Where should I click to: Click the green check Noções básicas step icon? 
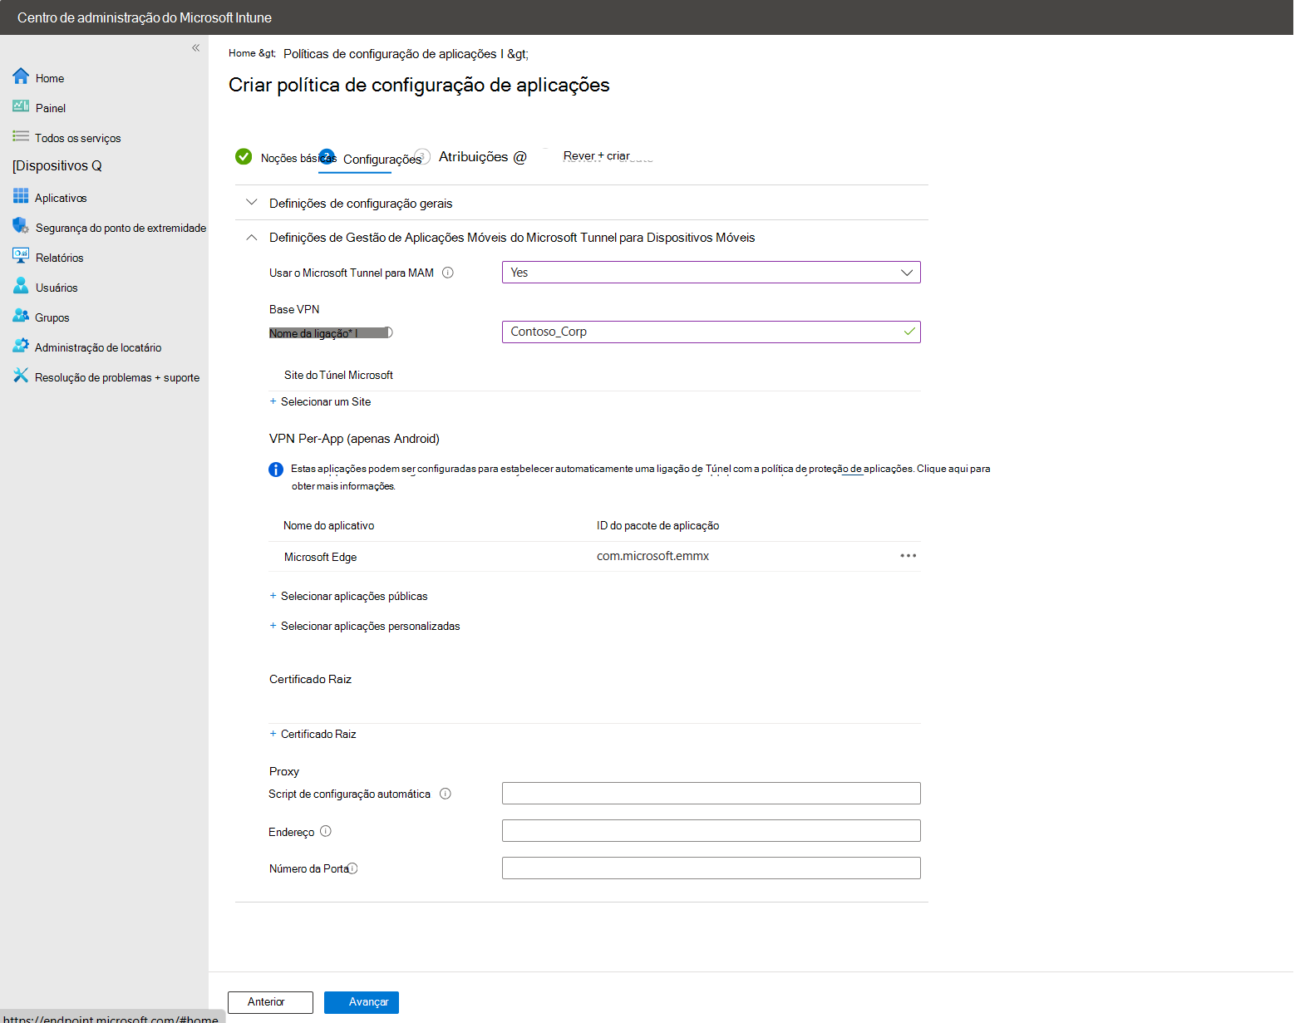coord(244,156)
